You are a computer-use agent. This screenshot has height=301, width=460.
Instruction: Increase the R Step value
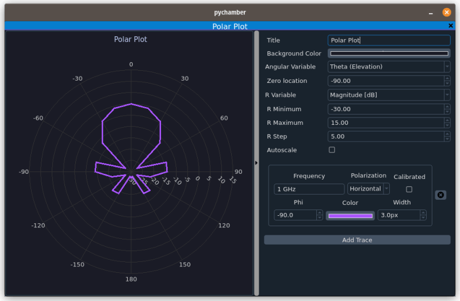tap(447, 134)
